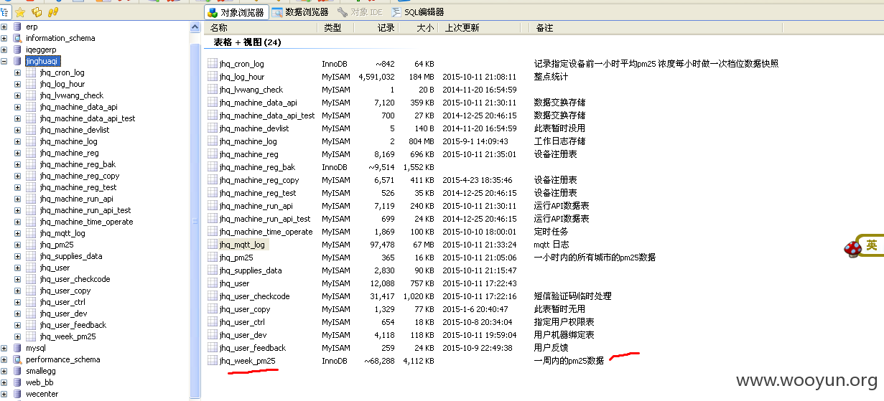Viewport: 884px width, 401px height.
Task: Switch to the 数据浏览器 tab
Action: tap(300, 12)
